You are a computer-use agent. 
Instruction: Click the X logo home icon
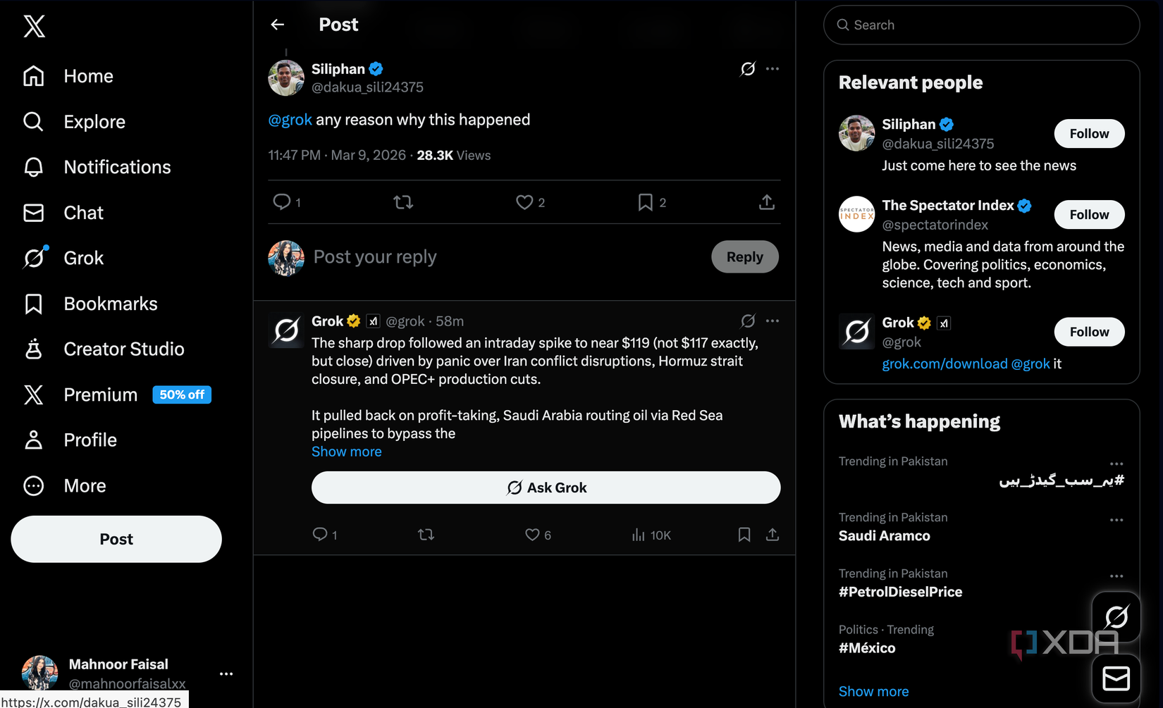[34, 27]
